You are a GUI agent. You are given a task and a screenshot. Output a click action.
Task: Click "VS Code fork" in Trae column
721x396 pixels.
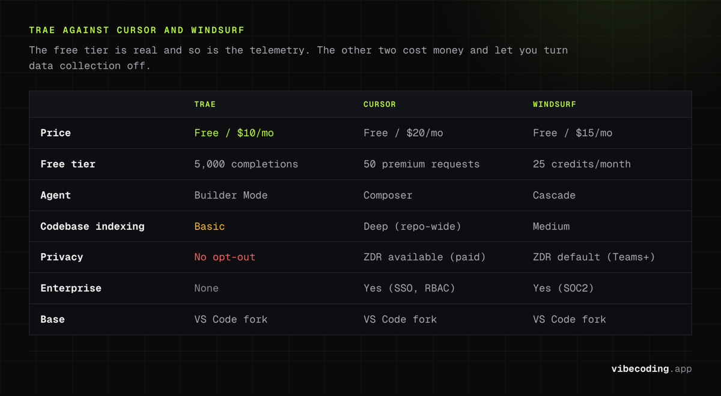231,320
